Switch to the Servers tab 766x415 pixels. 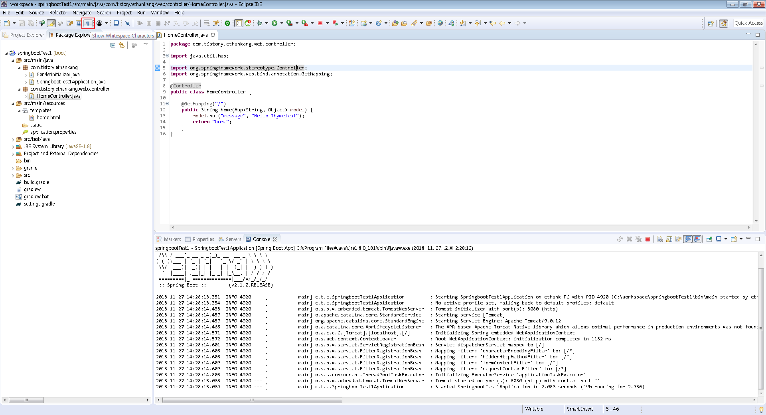click(x=230, y=239)
